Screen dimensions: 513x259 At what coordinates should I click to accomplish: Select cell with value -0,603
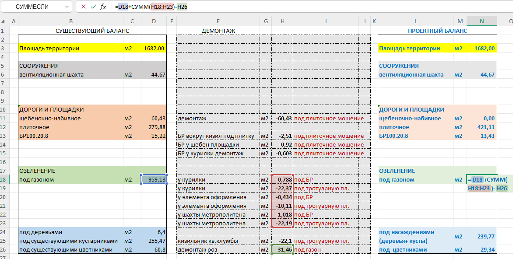pyautogui.click(x=282, y=154)
